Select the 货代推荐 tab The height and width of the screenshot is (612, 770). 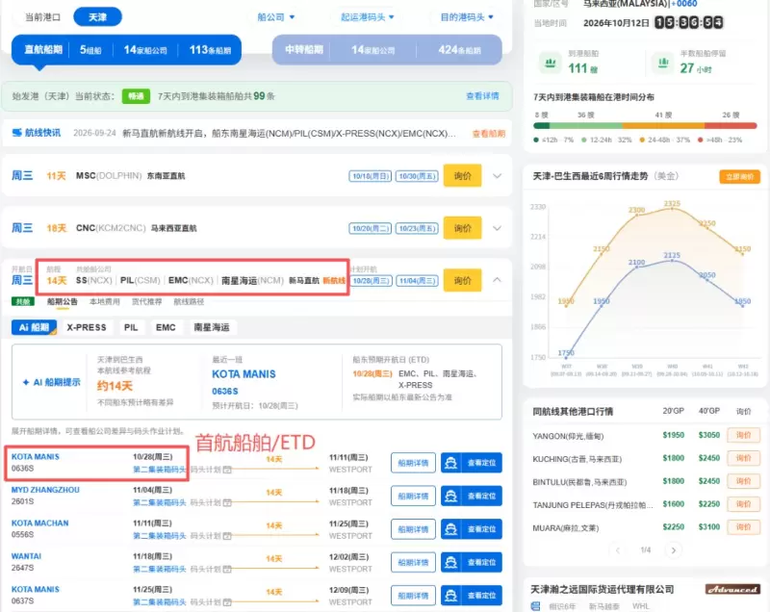pyautogui.click(x=146, y=302)
